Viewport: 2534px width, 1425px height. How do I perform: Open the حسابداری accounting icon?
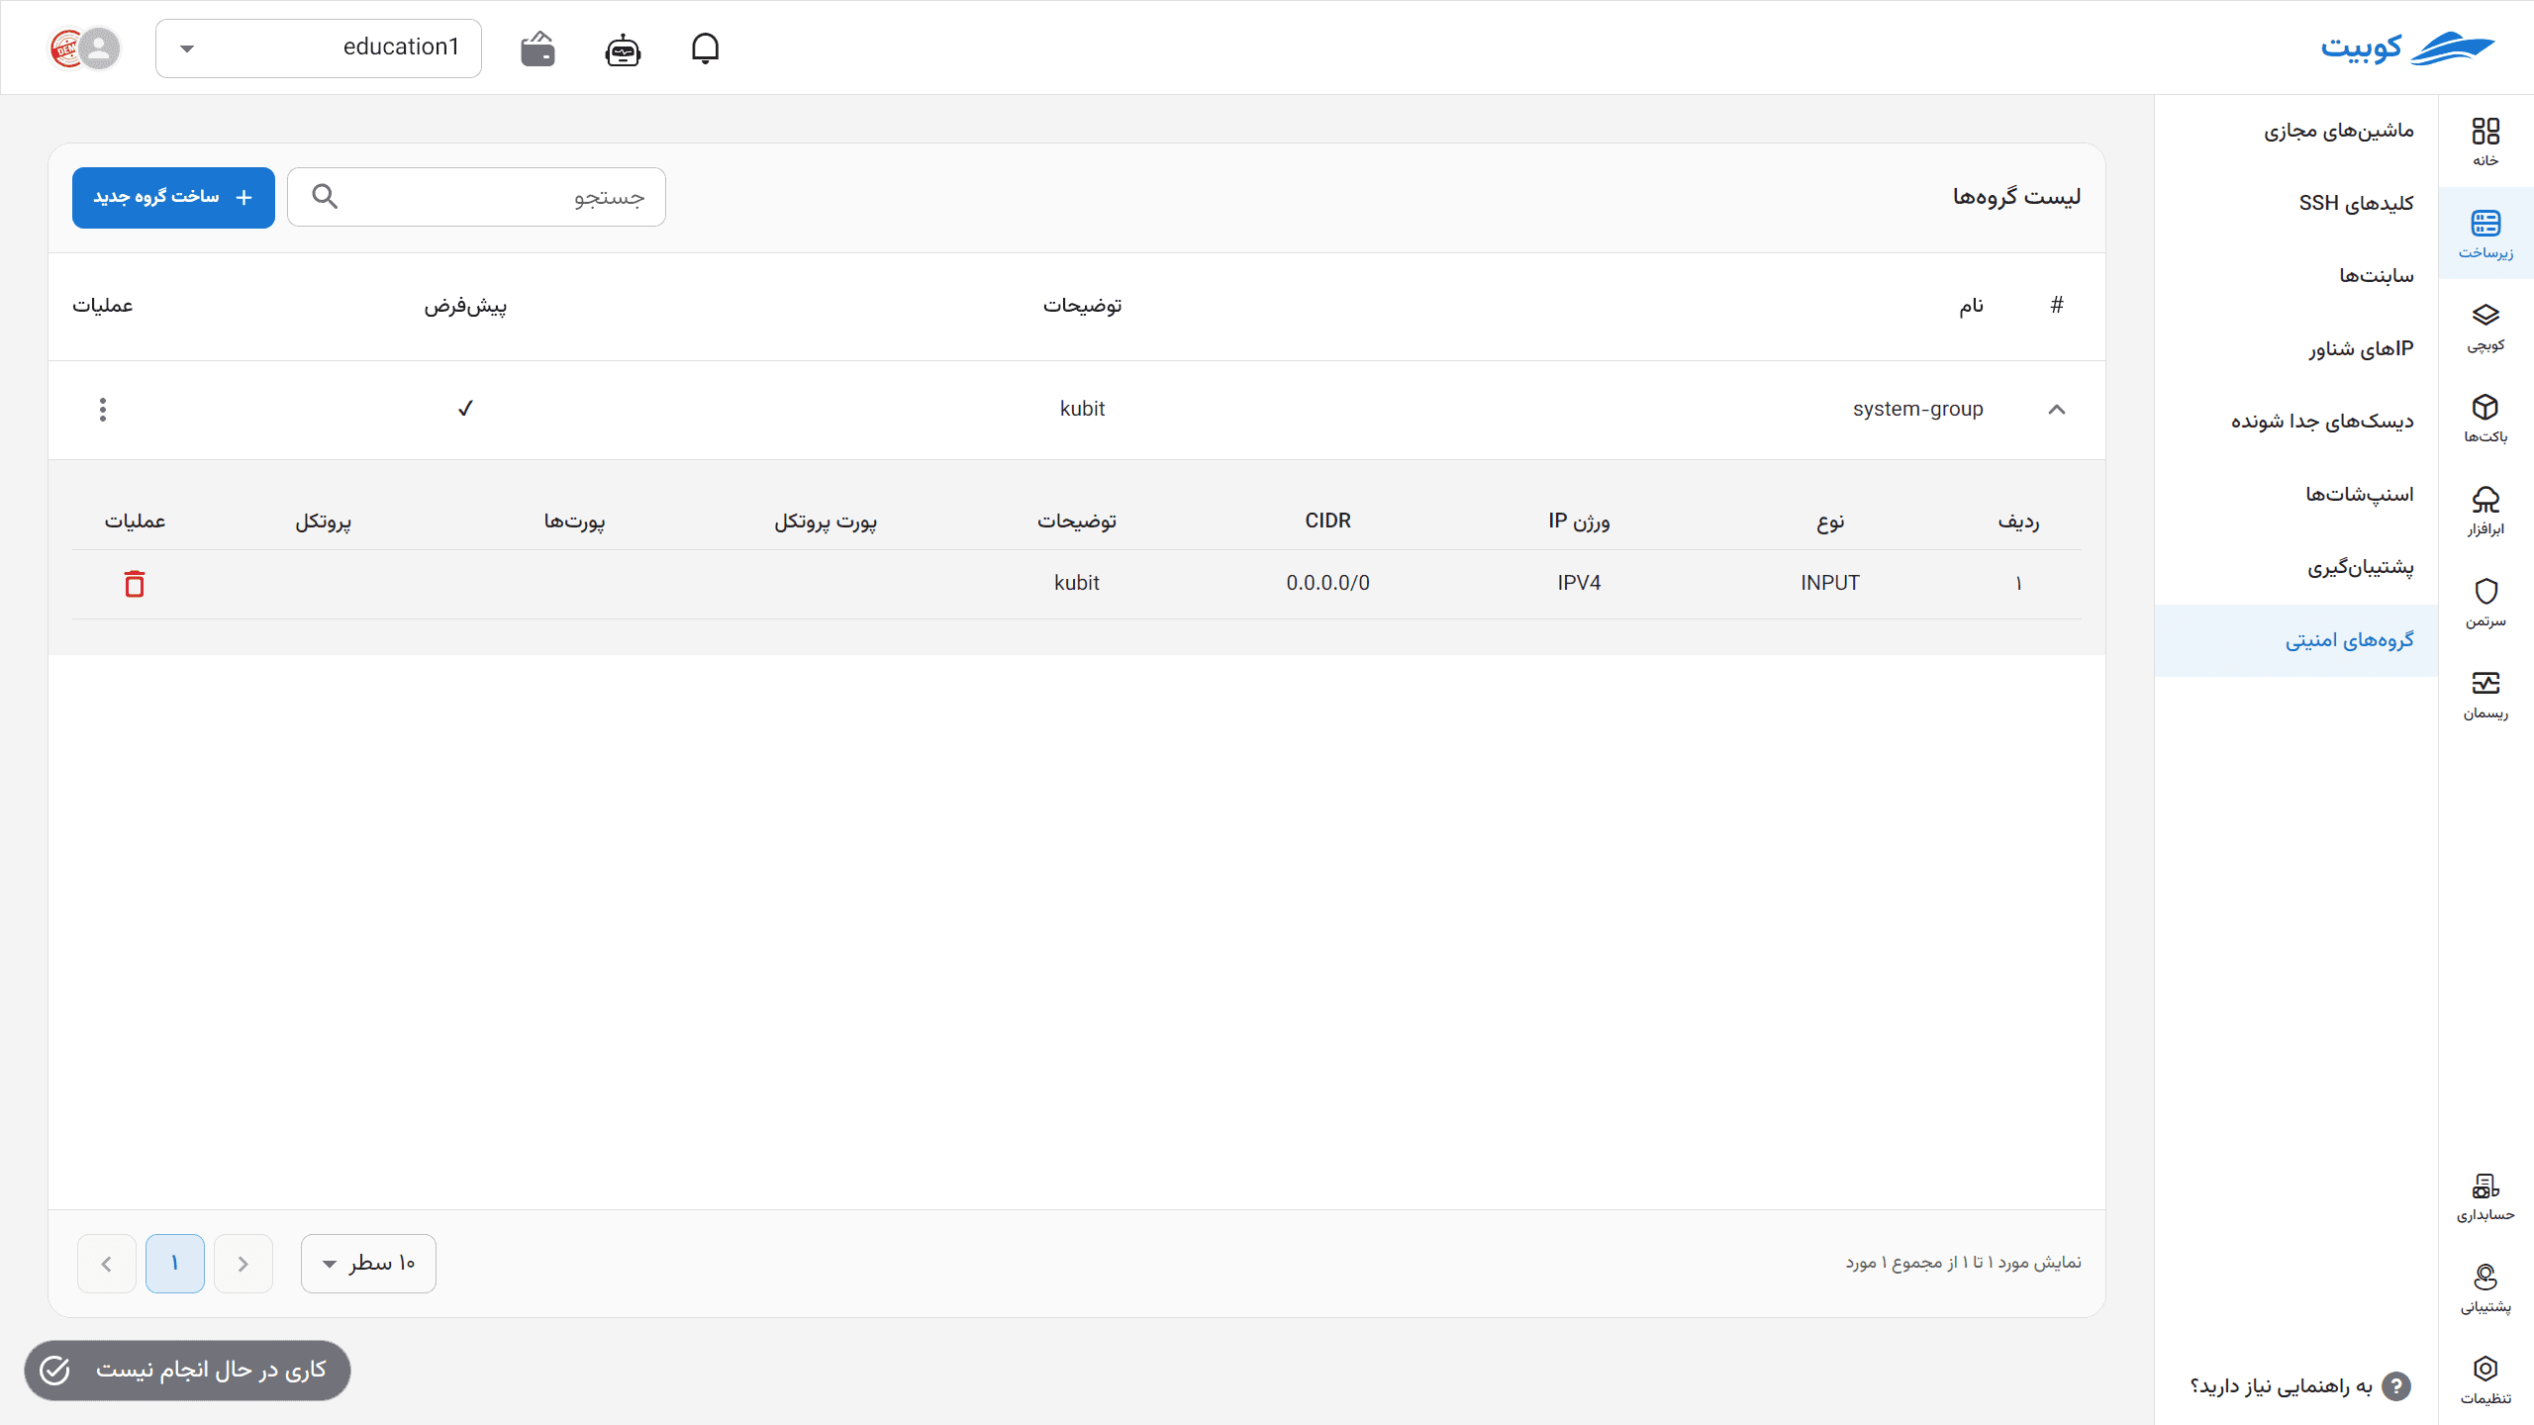(2485, 1195)
